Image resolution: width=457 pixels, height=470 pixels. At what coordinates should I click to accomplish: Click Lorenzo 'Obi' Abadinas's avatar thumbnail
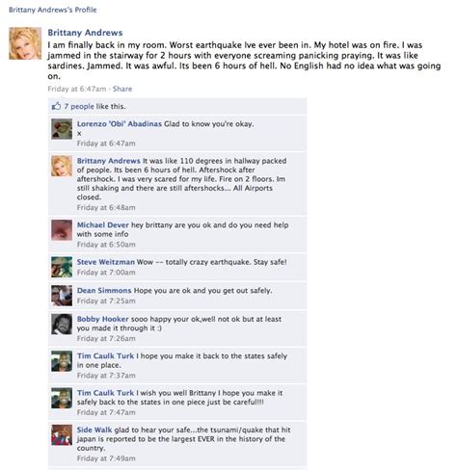pyautogui.click(x=62, y=129)
